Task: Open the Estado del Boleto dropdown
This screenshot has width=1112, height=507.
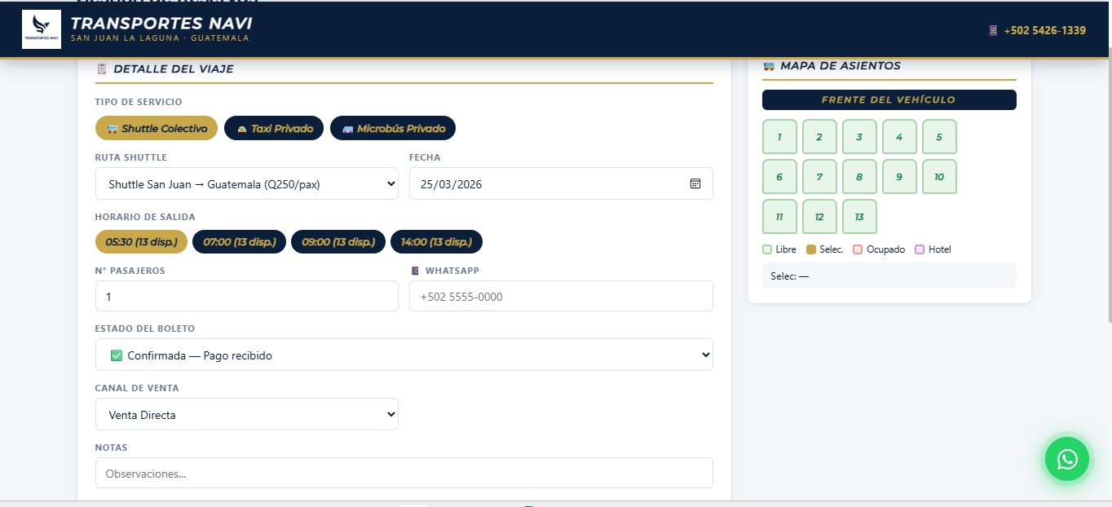Action: point(404,355)
